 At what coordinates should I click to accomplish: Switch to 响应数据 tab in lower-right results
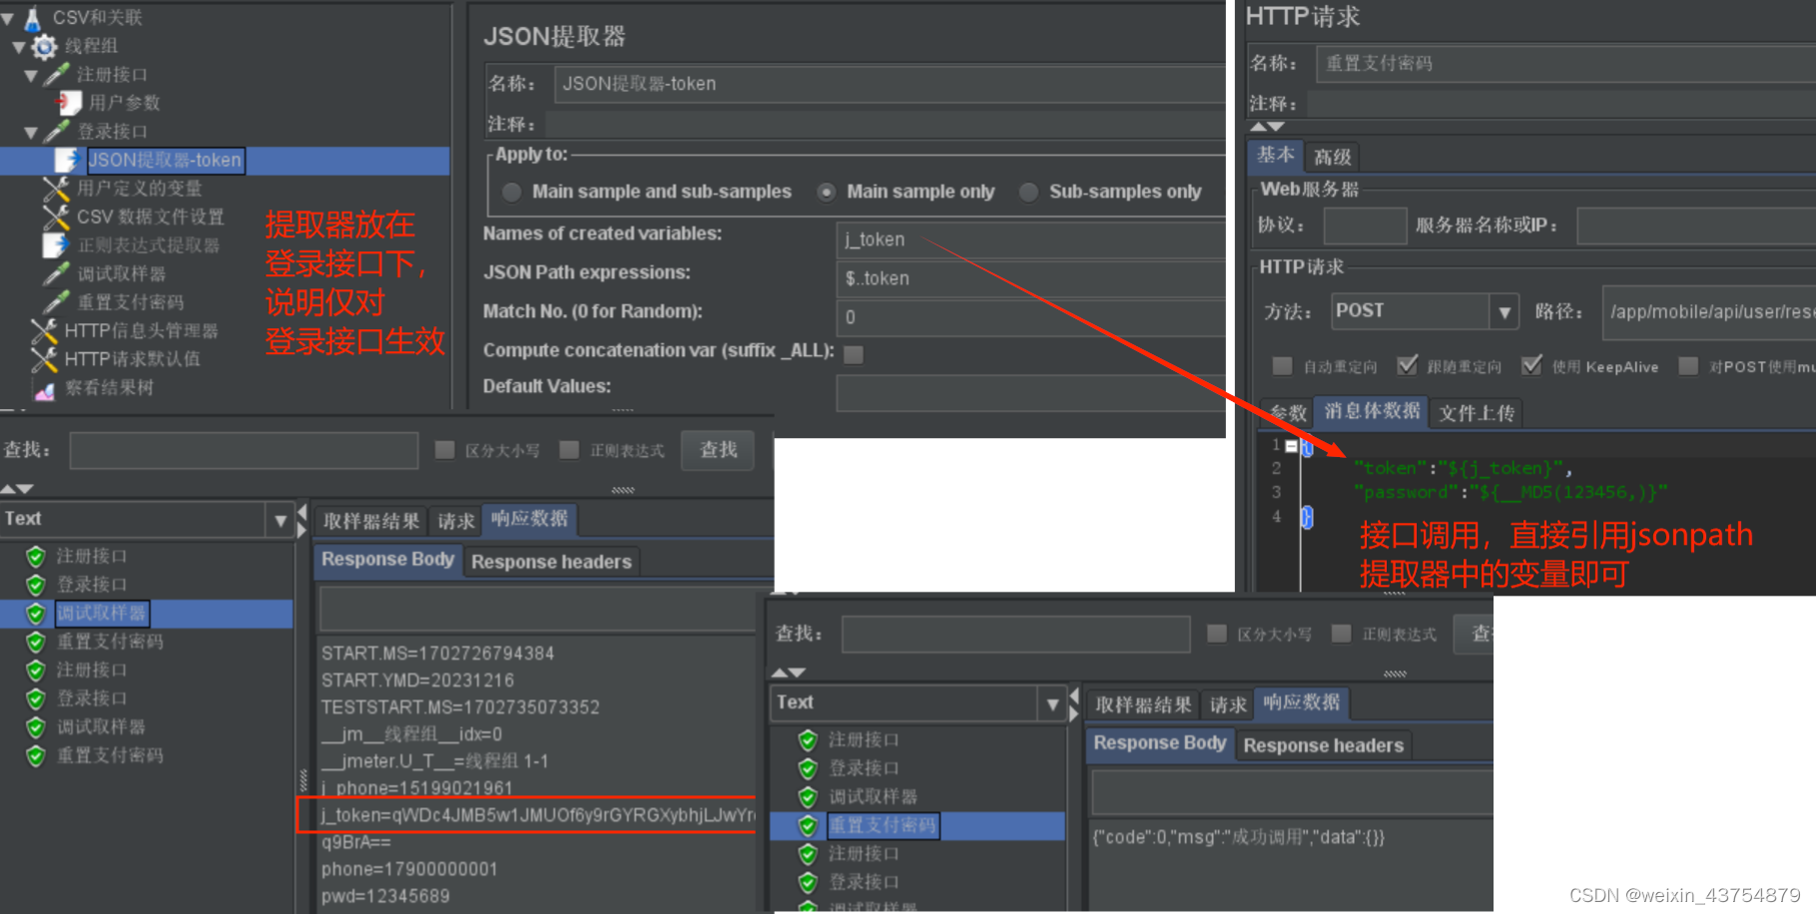1302,702
